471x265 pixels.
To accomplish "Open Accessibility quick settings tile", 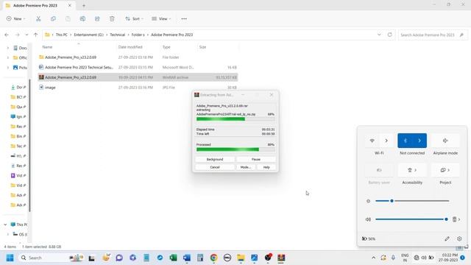I will 412,170.
